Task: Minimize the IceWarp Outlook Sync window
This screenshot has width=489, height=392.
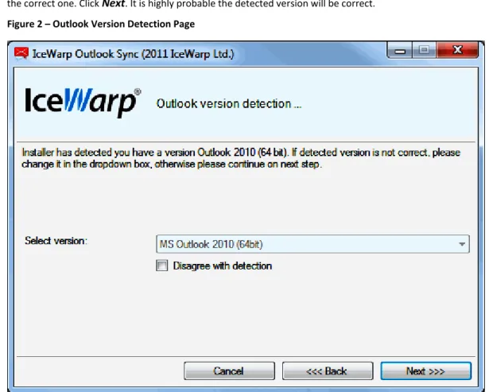Action: [400, 50]
